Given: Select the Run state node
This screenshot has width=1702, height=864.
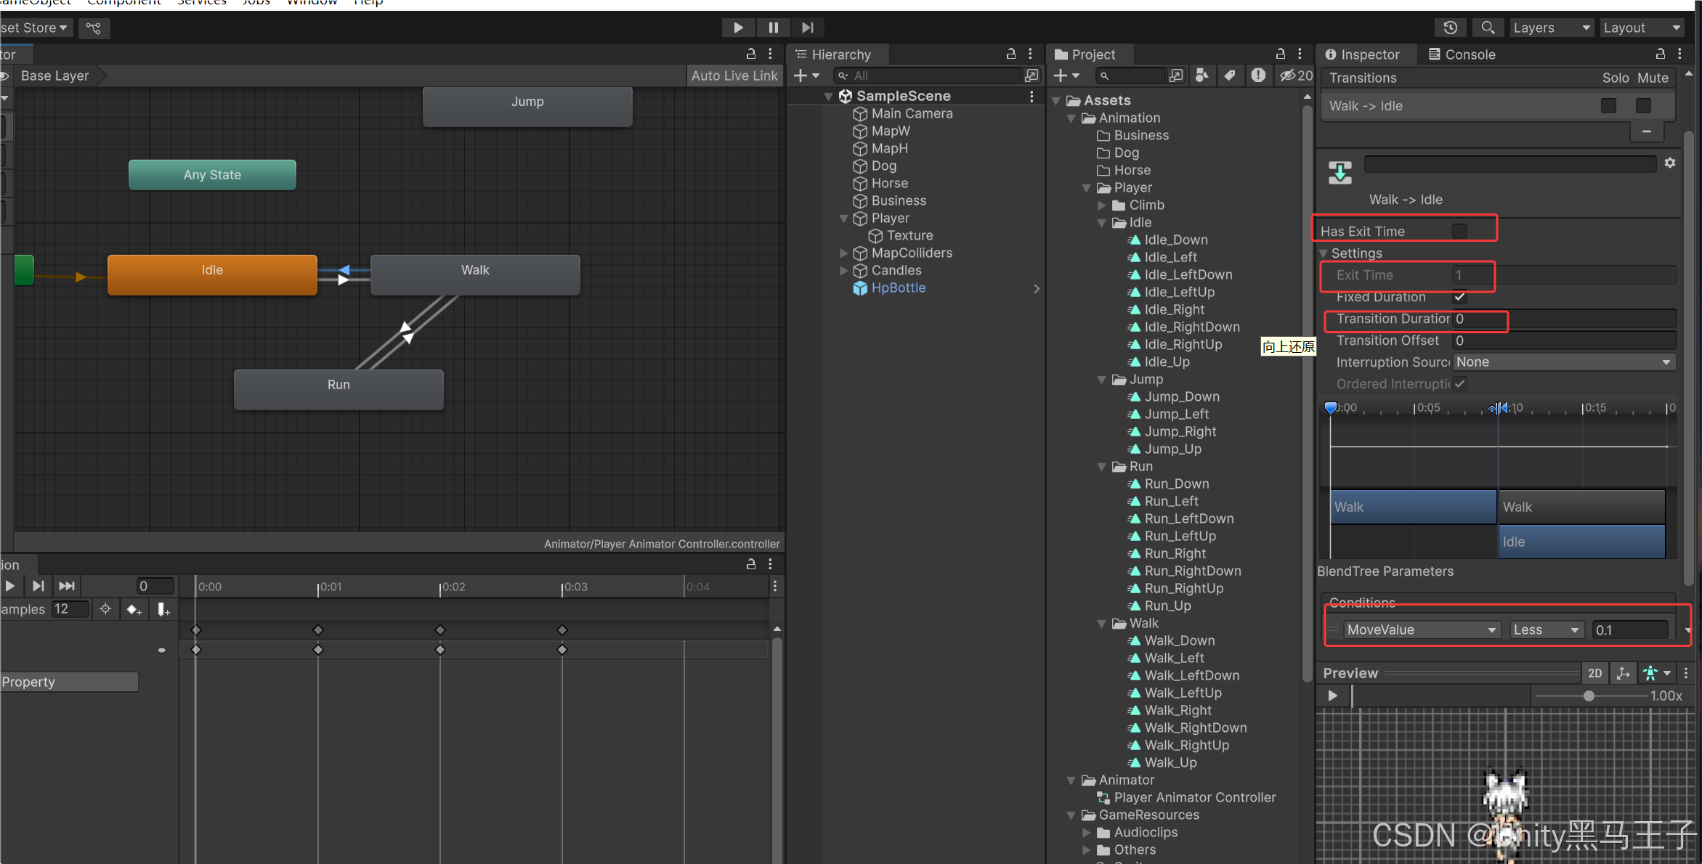Looking at the screenshot, I should [339, 389].
